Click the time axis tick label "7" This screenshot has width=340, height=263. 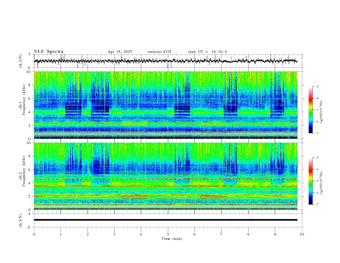pos(221,234)
